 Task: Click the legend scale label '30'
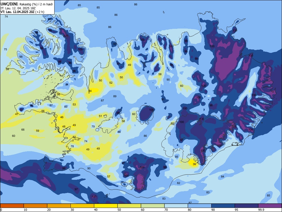(72, 210)
